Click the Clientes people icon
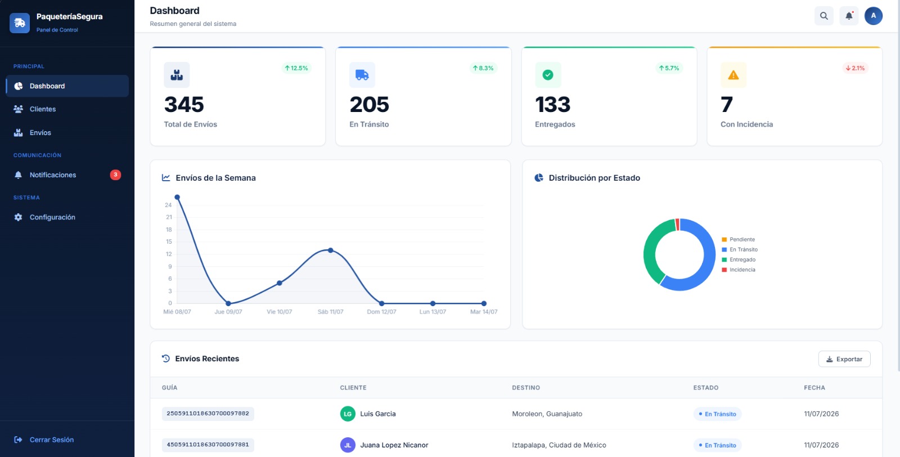The height and width of the screenshot is (457, 900). pos(19,109)
